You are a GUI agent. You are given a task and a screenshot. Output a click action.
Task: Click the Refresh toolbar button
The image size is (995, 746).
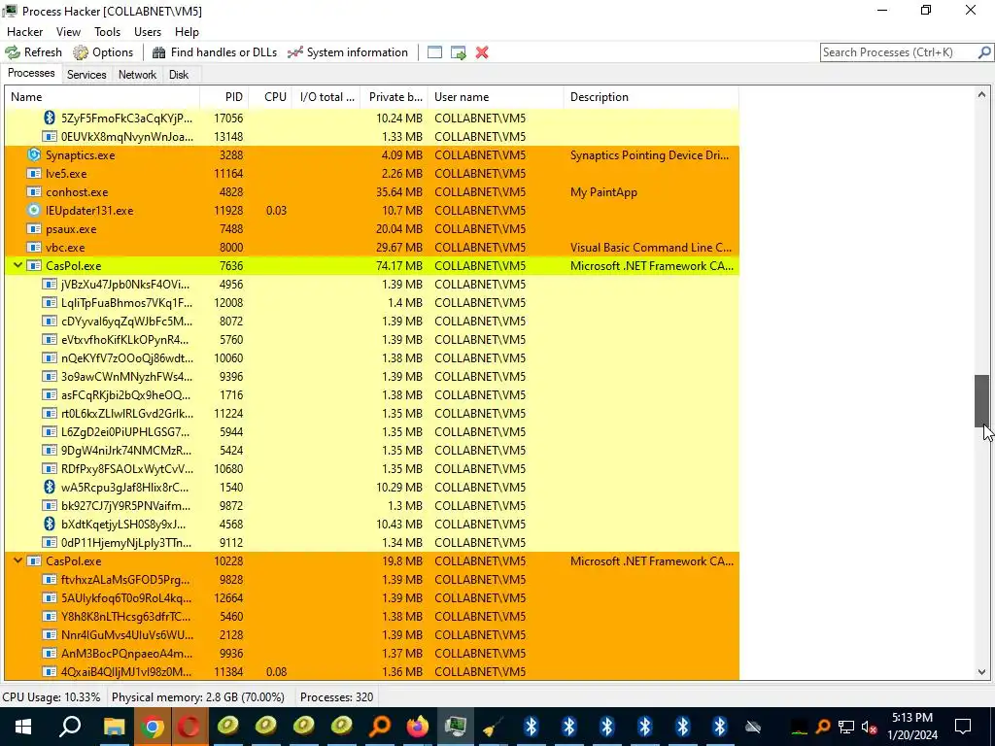click(x=34, y=52)
